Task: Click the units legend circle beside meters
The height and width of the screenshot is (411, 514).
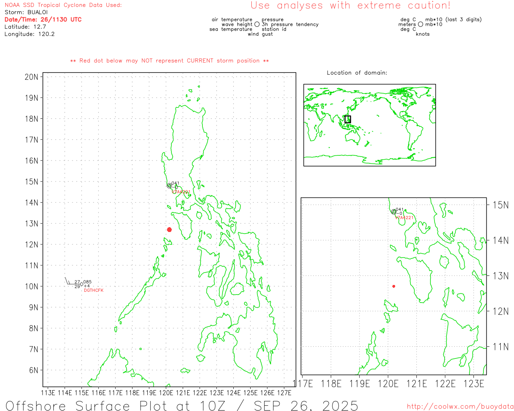Action: pos(420,24)
